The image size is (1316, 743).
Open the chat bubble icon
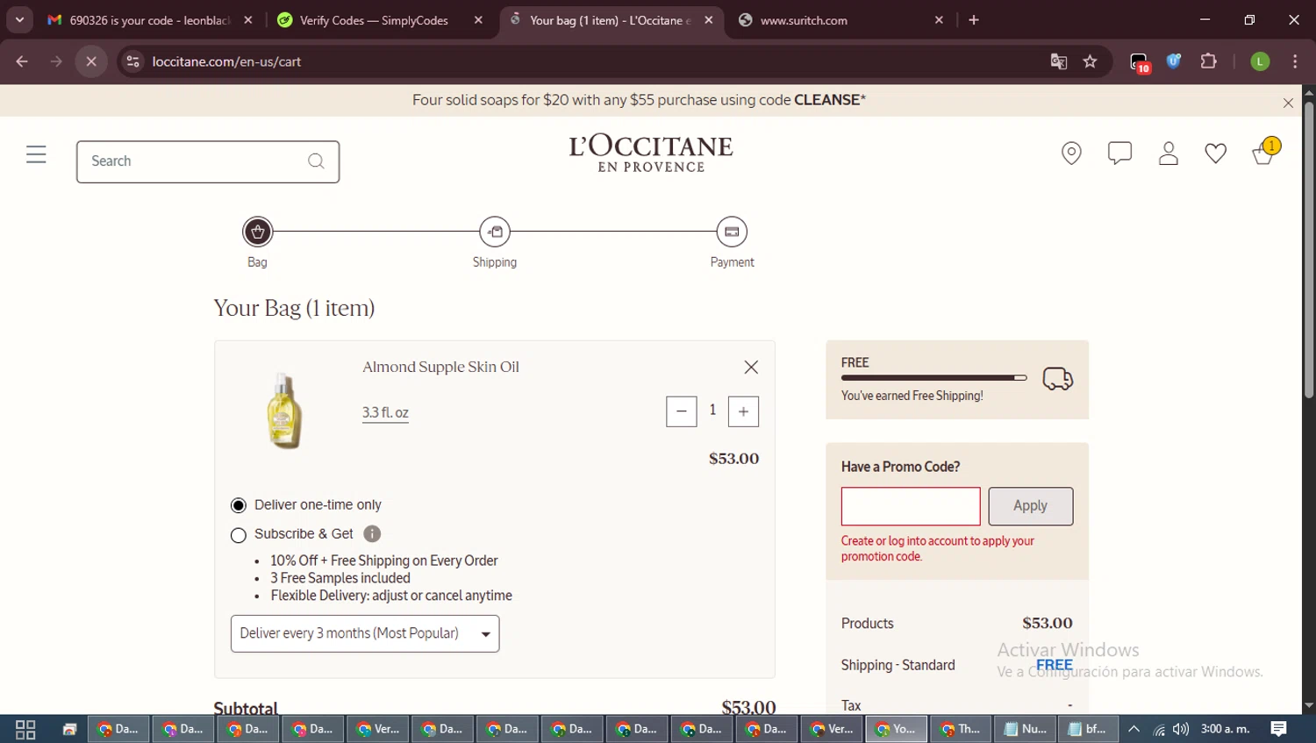click(x=1119, y=154)
